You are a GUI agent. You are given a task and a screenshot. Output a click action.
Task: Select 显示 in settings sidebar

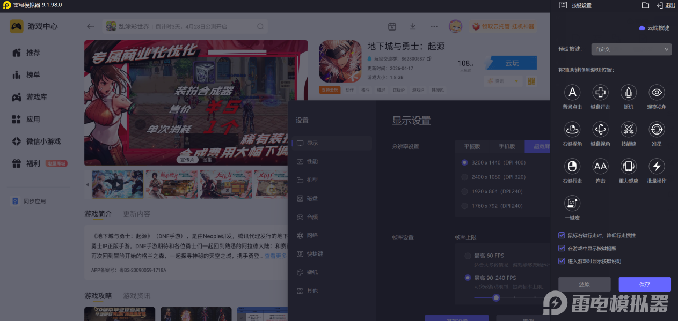(333, 143)
